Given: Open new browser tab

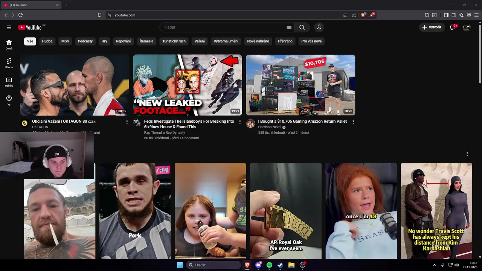Looking at the screenshot, I should click(67, 5).
